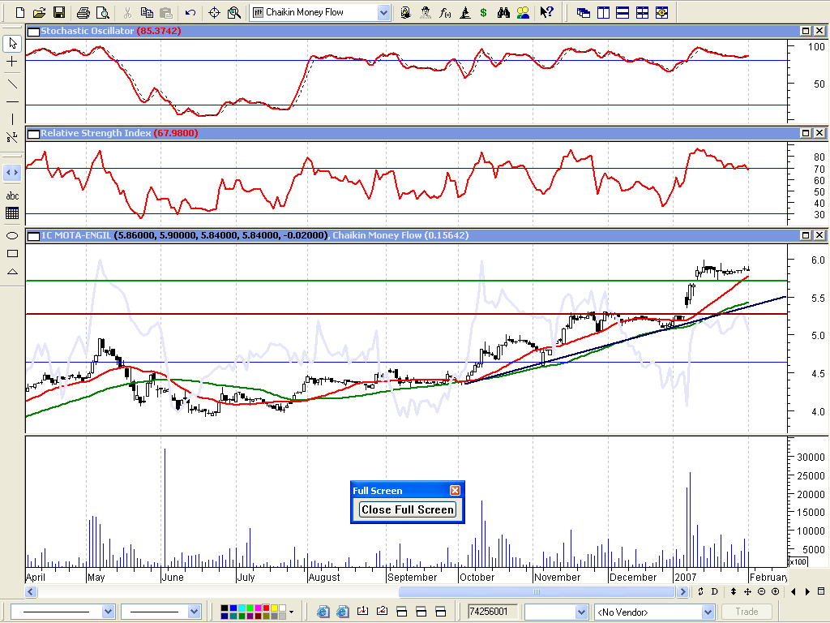The image size is (830, 623).
Task: Click the Save disk icon
Action: coord(59,12)
